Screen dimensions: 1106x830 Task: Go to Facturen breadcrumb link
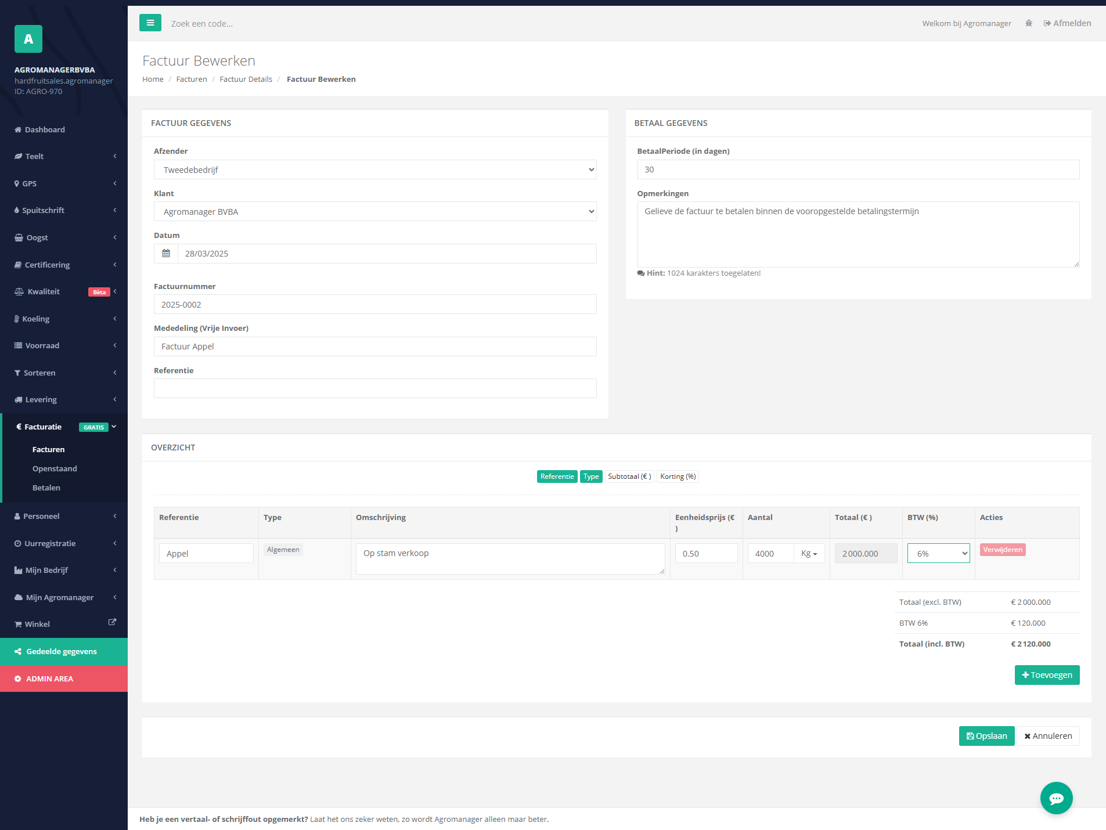pyautogui.click(x=192, y=79)
